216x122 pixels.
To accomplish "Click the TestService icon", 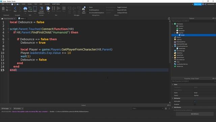I will [x=175, y=66].
